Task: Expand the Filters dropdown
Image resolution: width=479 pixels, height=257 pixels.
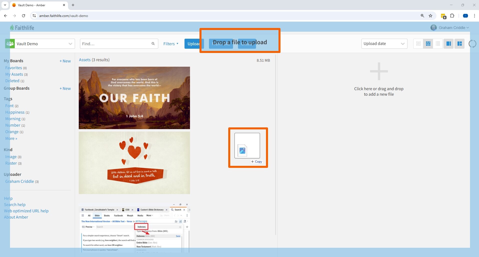Action: tap(171, 44)
